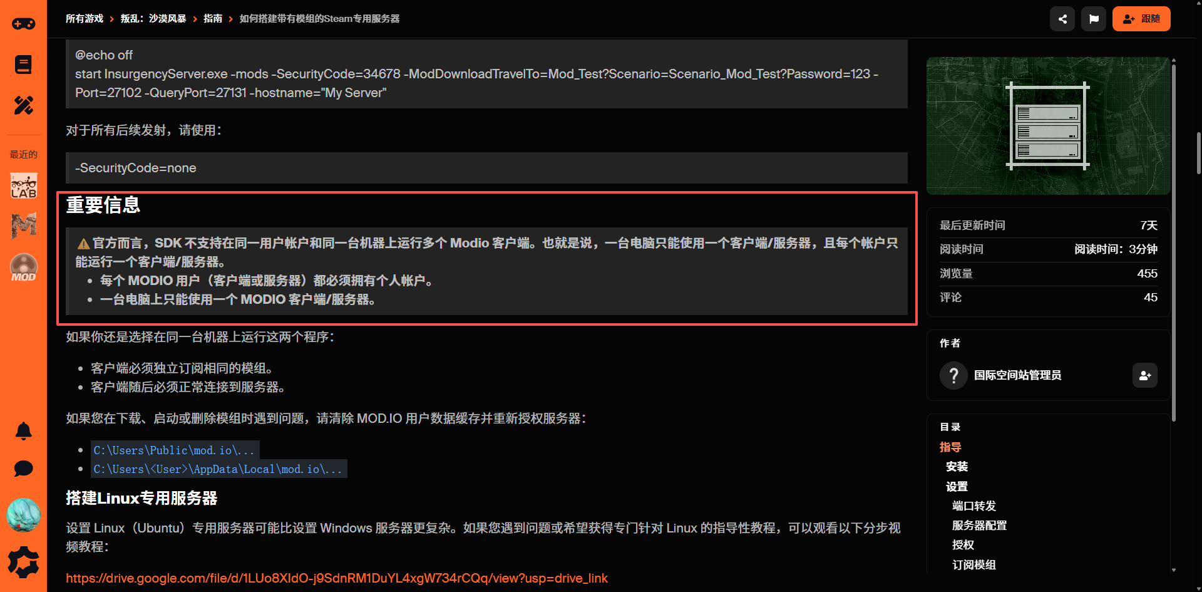Open the Google Drive tutorial link
The height and width of the screenshot is (592, 1202).
click(337, 578)
